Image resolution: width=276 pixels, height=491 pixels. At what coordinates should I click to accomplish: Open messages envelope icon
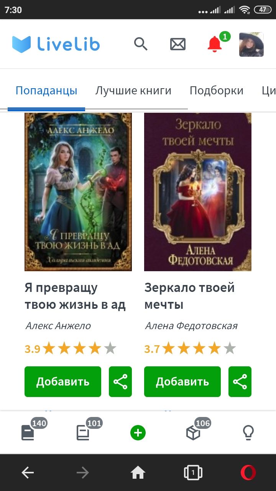178,44
